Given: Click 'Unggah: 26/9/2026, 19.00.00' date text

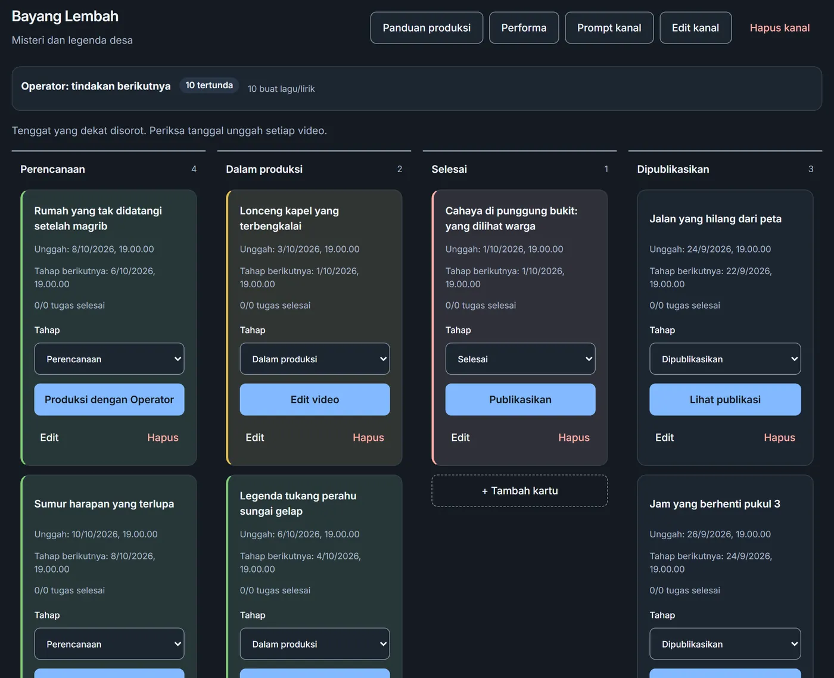Looking at the screenshot, I should pyautogui.click(x=710, y=534).
